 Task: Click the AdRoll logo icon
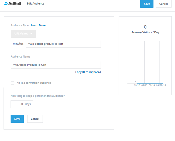pos(6,4)
